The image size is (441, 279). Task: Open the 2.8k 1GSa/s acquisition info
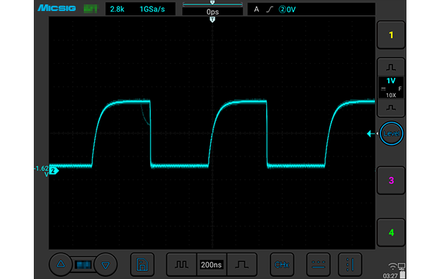(140, 9)
